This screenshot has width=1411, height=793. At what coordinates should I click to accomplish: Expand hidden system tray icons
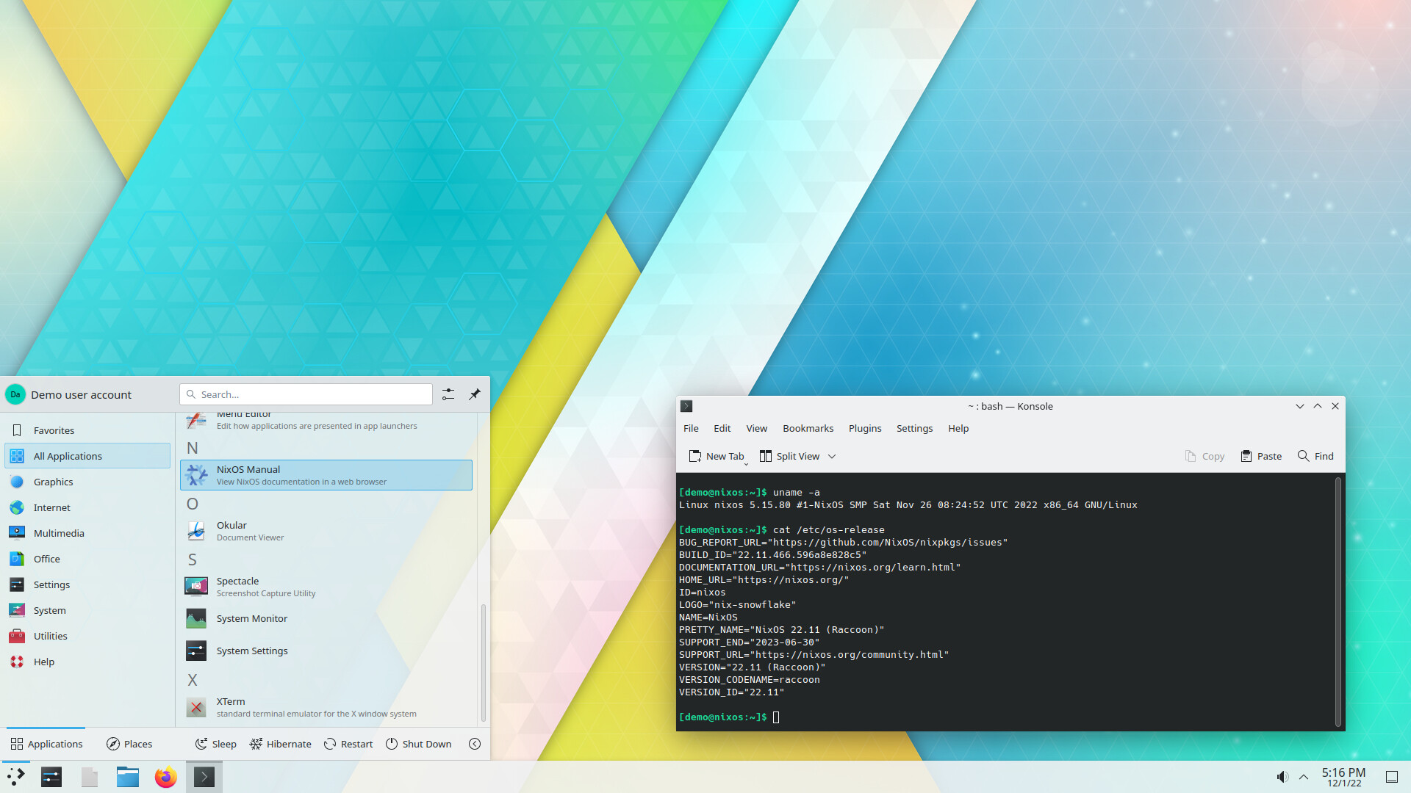(x=1304, y=777)
